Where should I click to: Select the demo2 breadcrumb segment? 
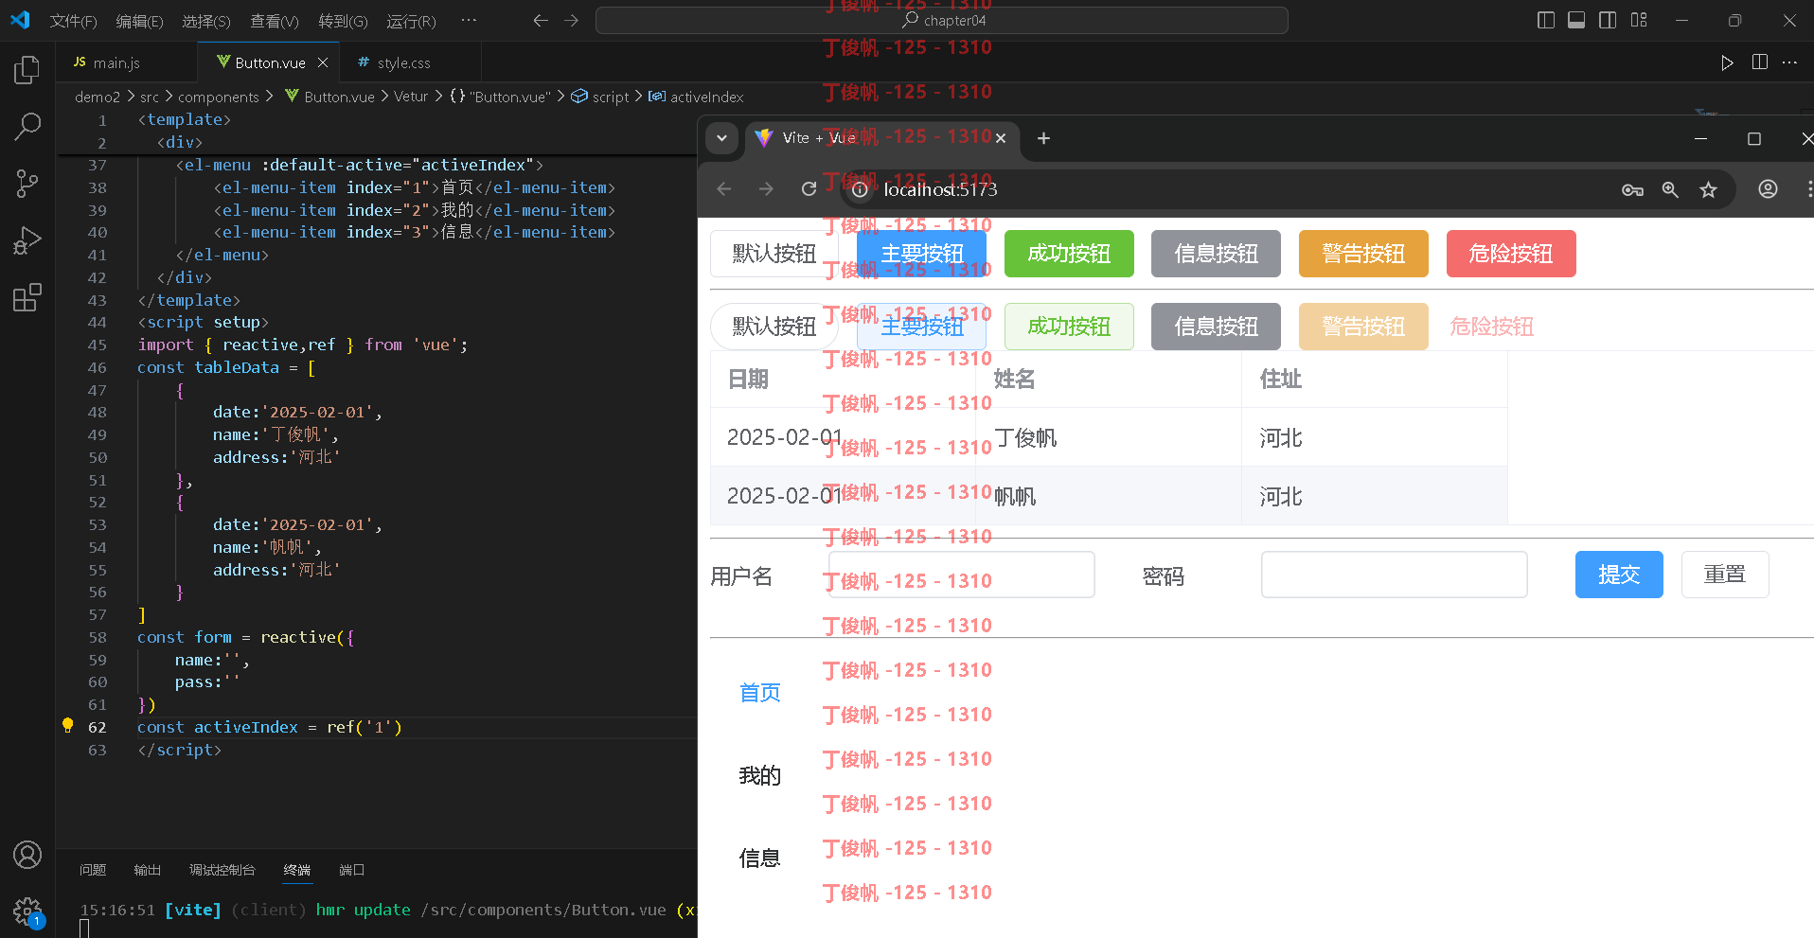click(x=98, y=97)
